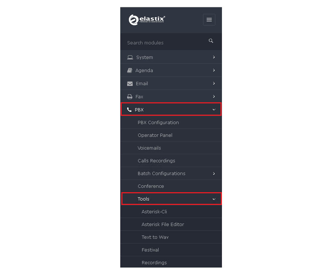Screen dimensions: 328x273
Task: Expand the Batch Configurations chevron
Action: (x=214, y=174)
